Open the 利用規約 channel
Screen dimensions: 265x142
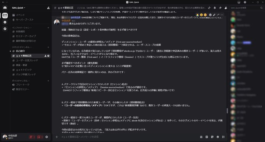coord(31,31)
